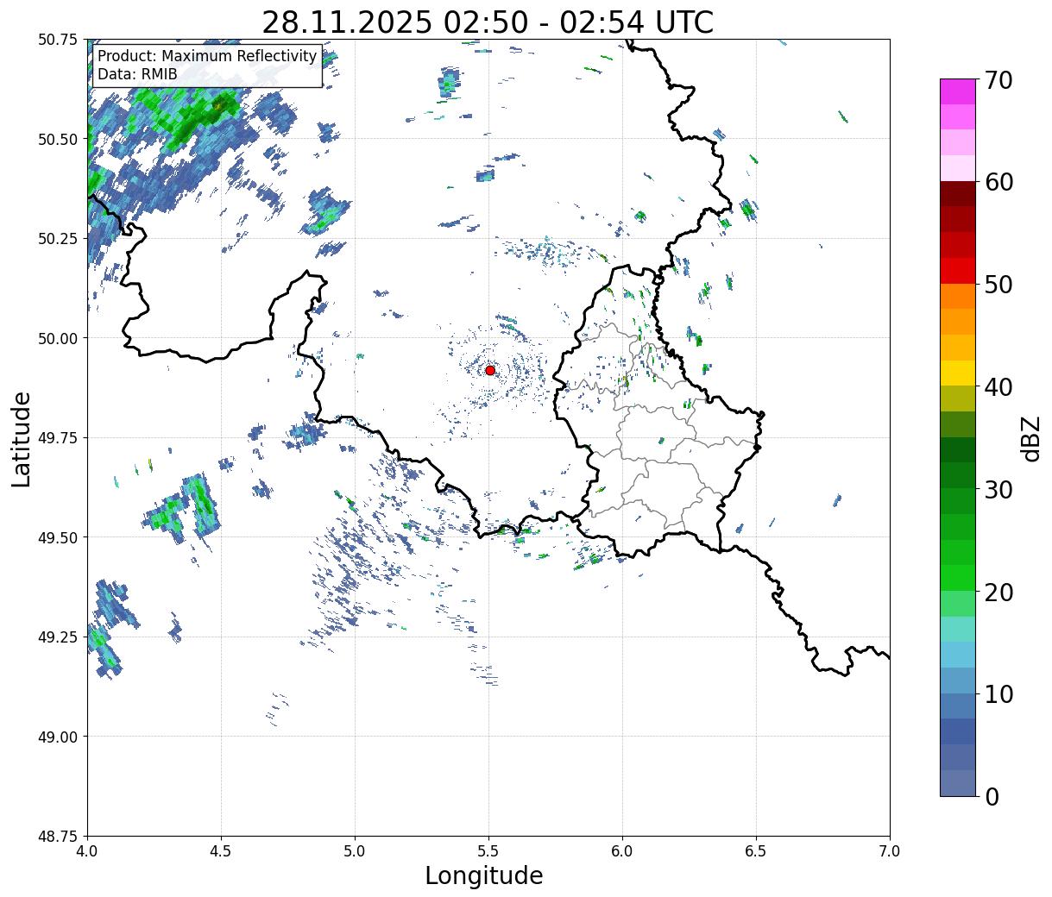The image size is (1052, 897).
Task: Click the magenta swatch at the colorbar top
Action: pos(958,91)
